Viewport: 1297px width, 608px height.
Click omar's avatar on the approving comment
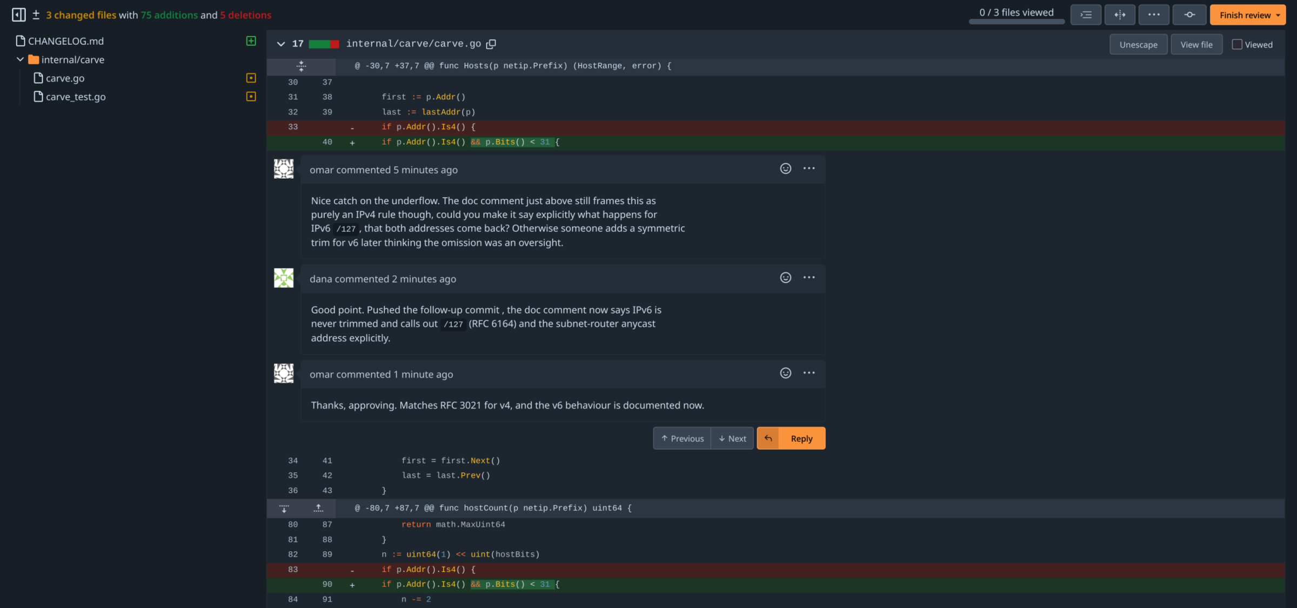[284, 373]
